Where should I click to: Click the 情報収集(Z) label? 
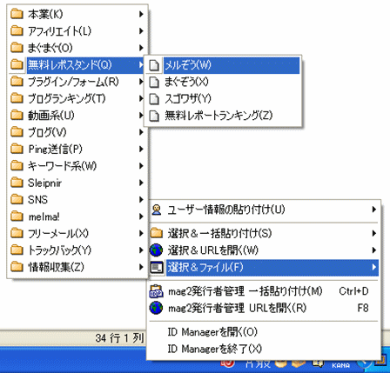coord(56,267)
